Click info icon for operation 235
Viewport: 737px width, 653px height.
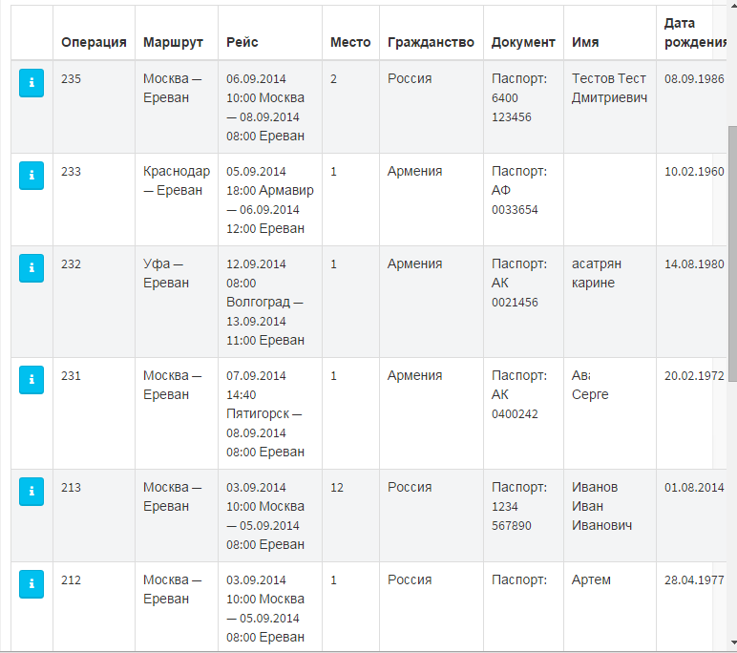pyautogui.click(x=32, y=83)
